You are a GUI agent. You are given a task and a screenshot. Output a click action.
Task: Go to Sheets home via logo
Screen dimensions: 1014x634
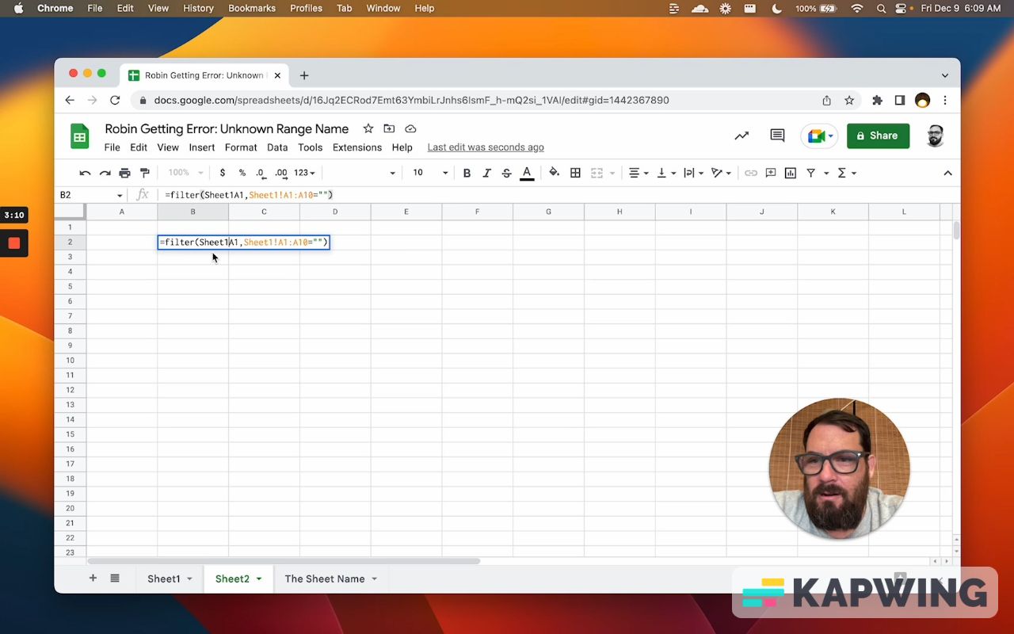tap(79, 136)
